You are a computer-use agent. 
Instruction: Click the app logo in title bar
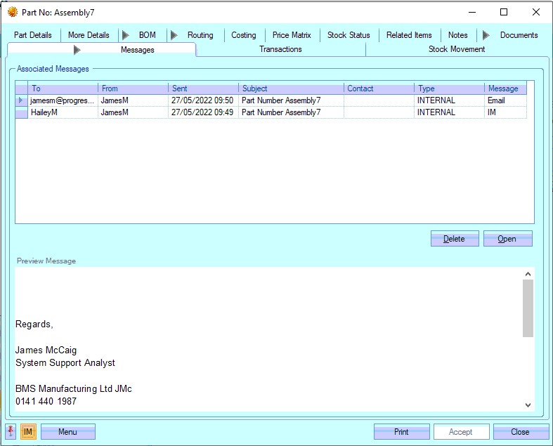pos(12,12)
